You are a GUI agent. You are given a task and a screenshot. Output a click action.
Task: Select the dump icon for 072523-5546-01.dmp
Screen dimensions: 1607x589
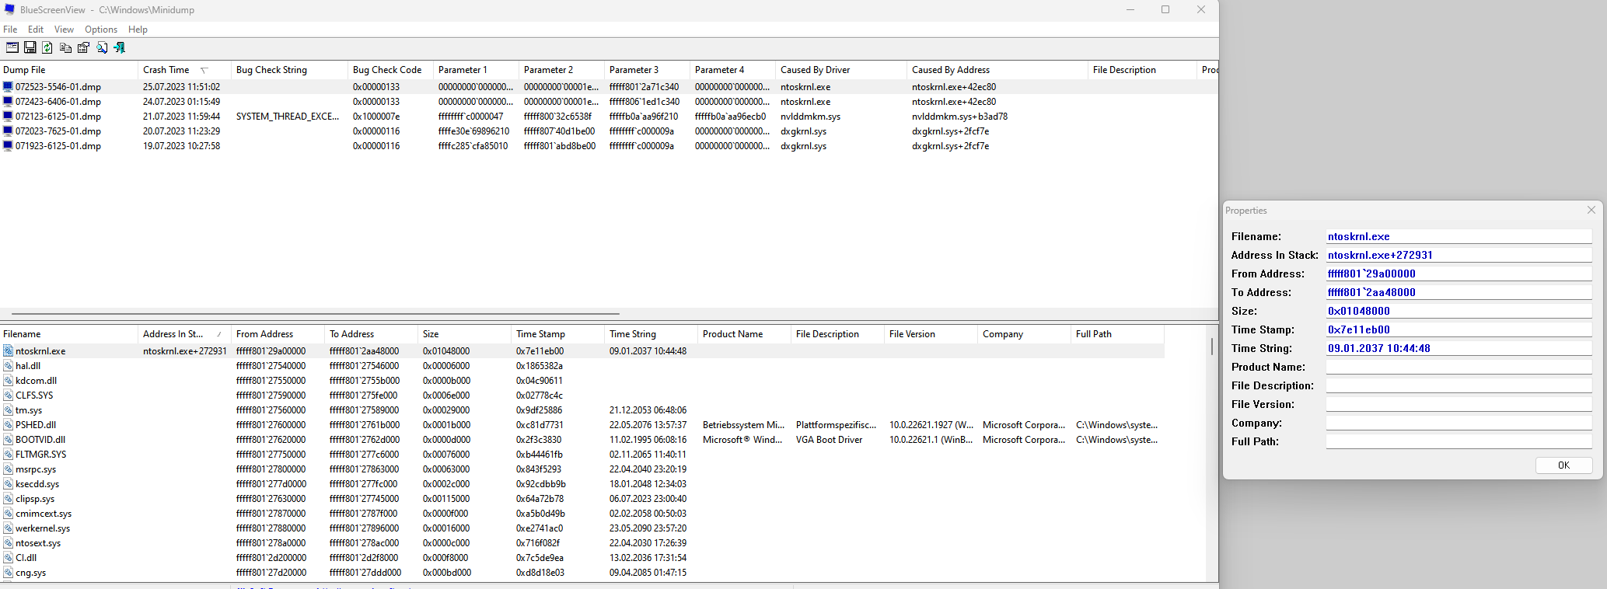coord(9,87)
